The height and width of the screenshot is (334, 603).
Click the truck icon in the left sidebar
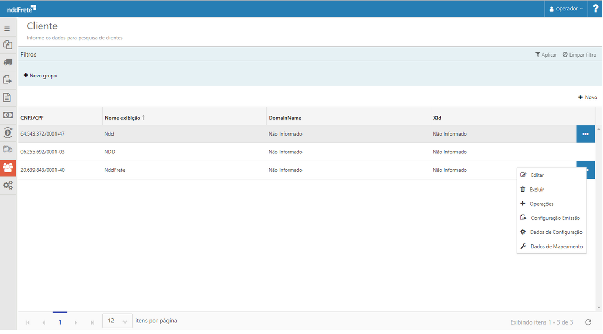[x=7, y=62]
